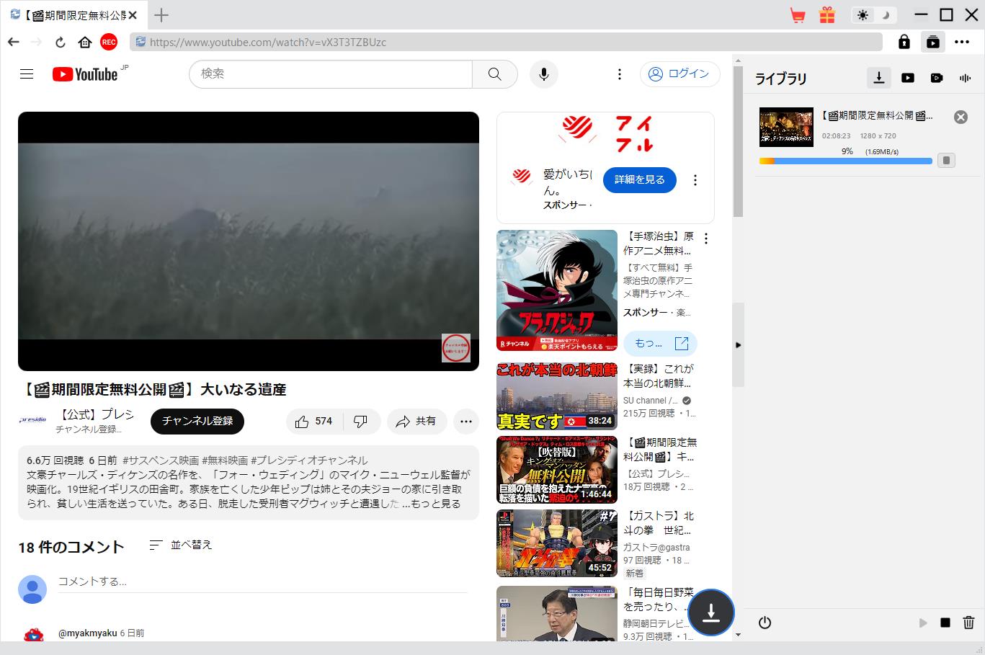This screenshot has height=655, width=985.
Task: Delete downloads with trash icon
Action: (968, 623)
